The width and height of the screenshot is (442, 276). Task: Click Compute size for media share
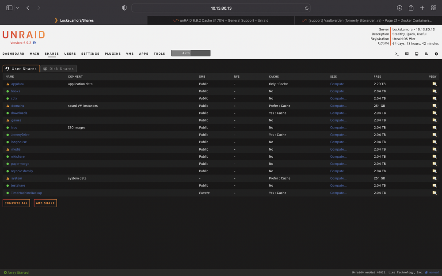point(338,149)
